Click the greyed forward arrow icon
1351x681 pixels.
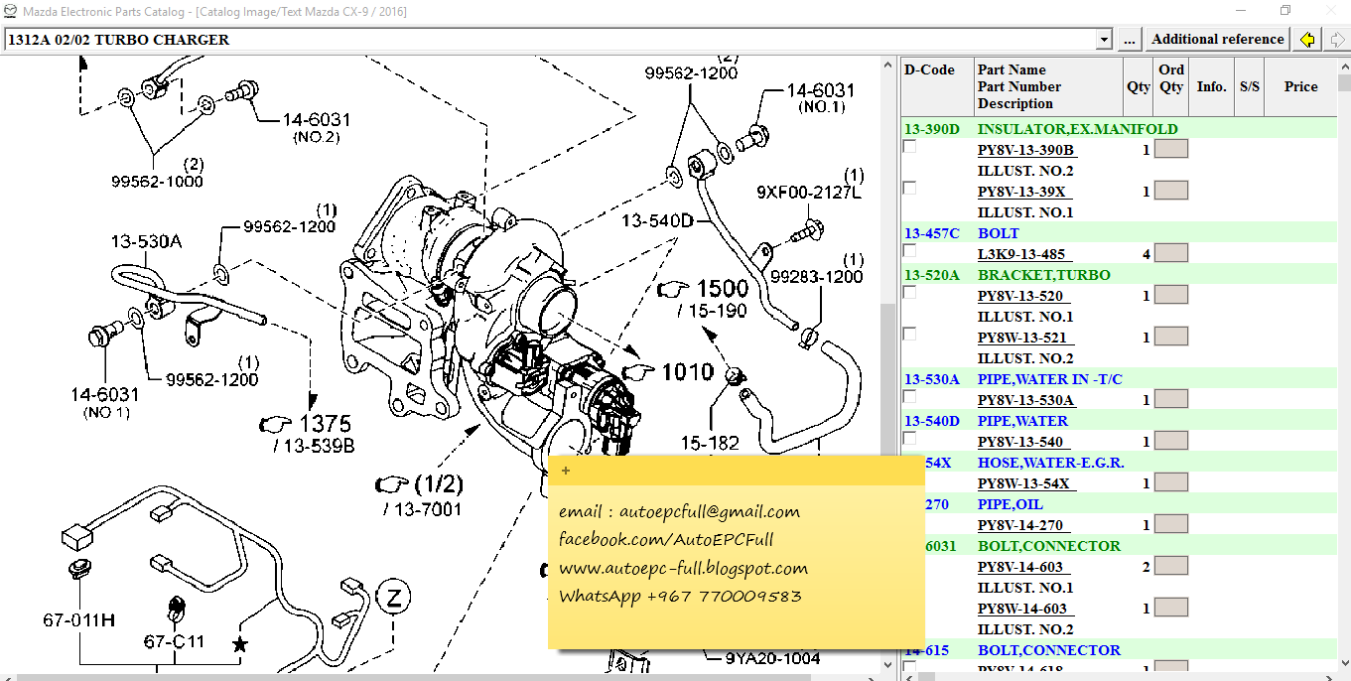[x=1336, y=40]
